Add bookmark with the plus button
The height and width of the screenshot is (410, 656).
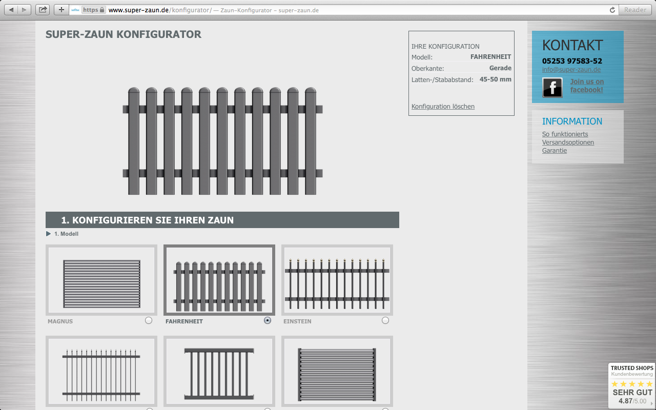coord(61,10)
